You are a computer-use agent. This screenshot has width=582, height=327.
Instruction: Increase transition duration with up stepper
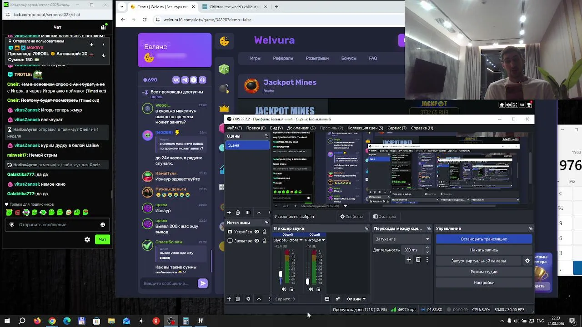[427, 248]
